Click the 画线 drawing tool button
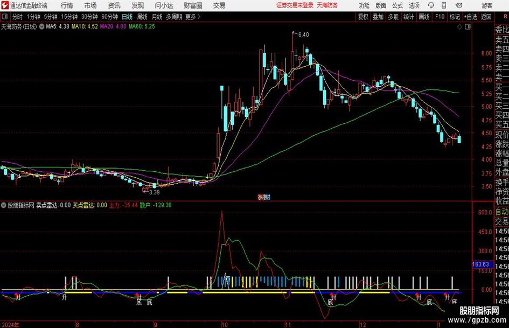509x328 pixels. (424, 17)
